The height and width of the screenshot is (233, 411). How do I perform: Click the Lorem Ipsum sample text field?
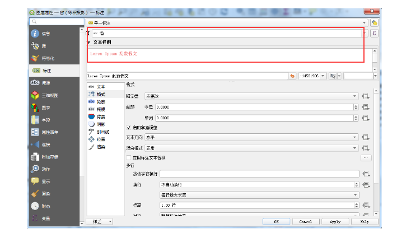pos(188,76)
